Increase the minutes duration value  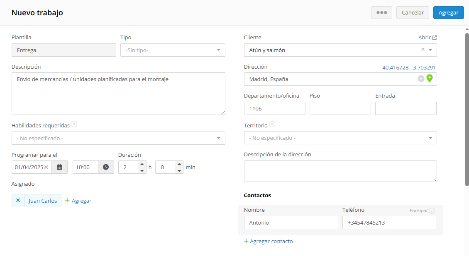(179, 164)
